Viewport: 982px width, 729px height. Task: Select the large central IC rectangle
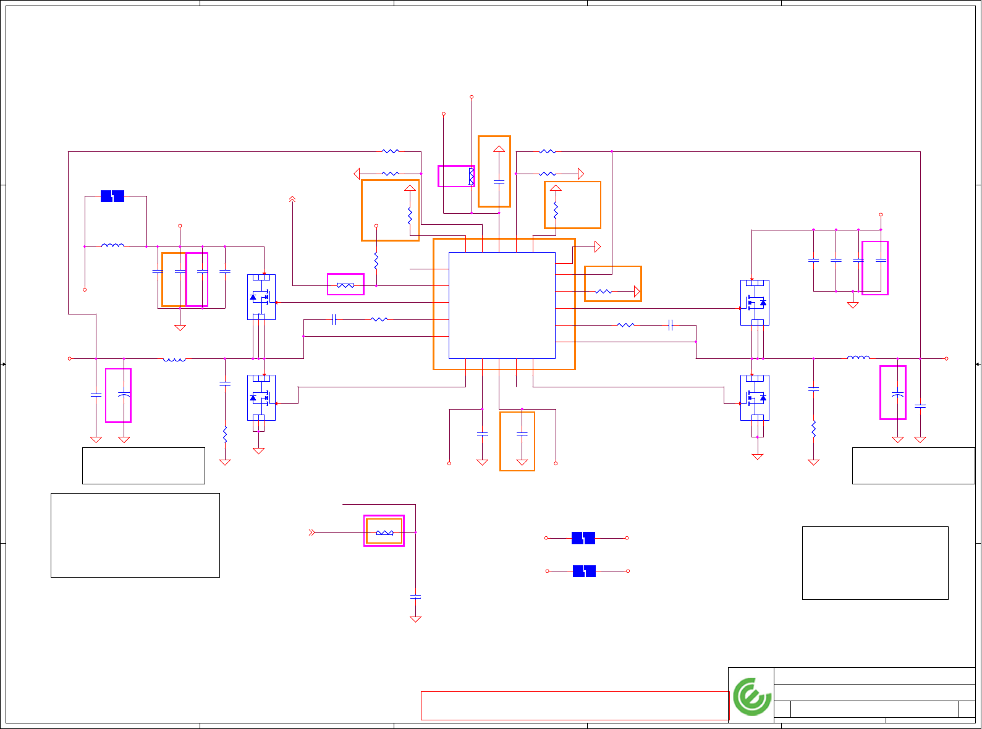[x=502, y=305]
